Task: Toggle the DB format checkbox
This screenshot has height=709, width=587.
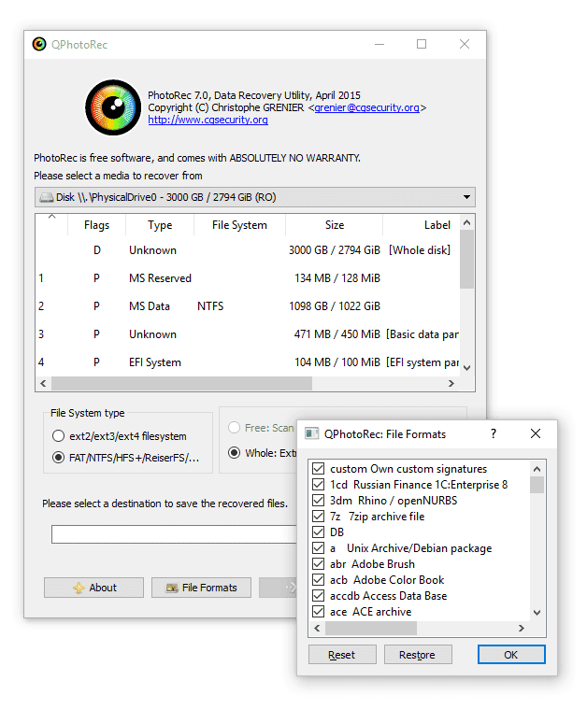Action: pyautogui.click(x=318, y=532)
